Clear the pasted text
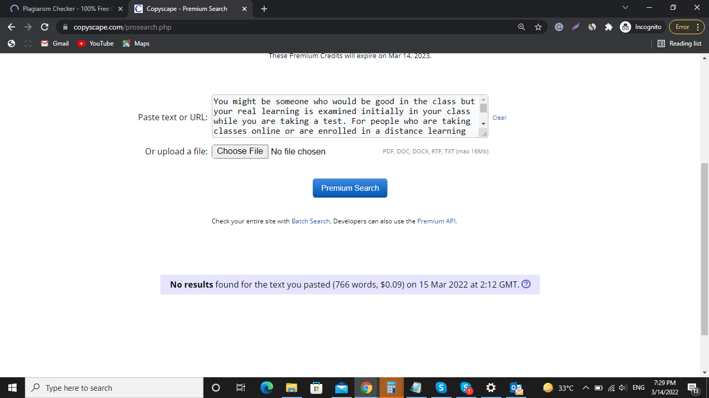The image size is (709, 398). point(499,118)
